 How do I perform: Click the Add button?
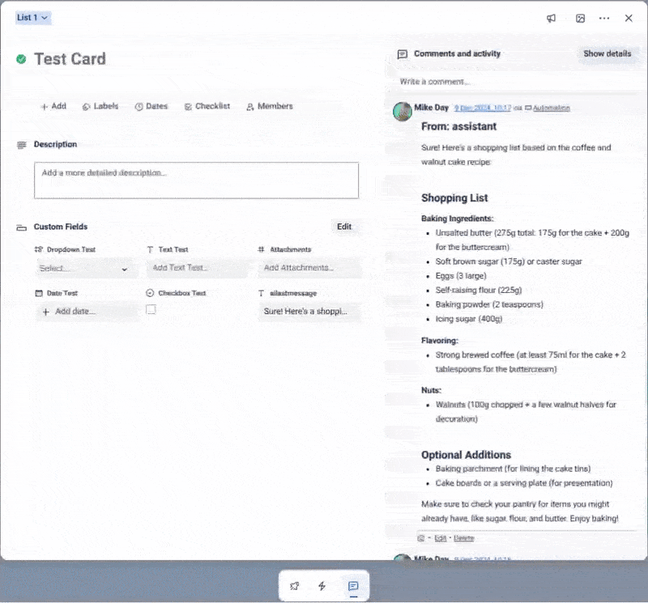53,106
